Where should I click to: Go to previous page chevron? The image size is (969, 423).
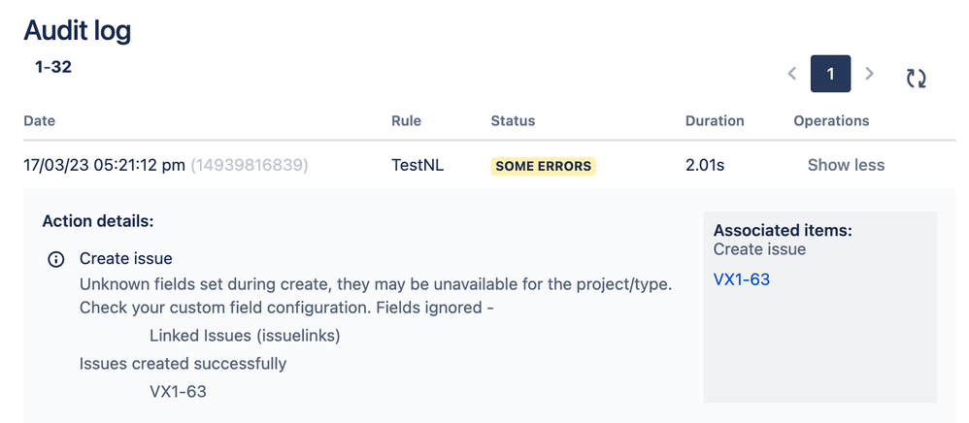[791, 74]
